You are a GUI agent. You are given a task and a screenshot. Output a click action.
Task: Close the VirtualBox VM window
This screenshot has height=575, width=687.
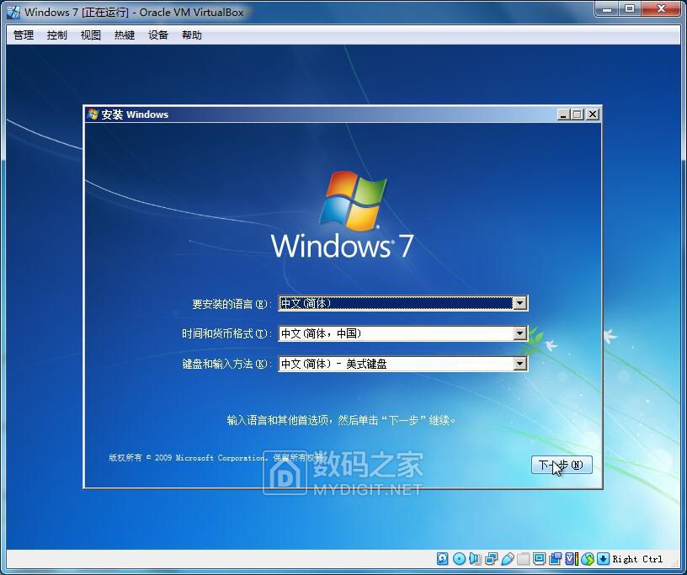[x=662, y=9]
